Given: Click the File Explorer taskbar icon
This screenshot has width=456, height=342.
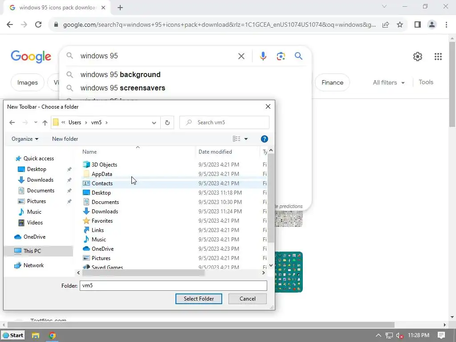Looking at the screenshot, I should coord(36,335).
